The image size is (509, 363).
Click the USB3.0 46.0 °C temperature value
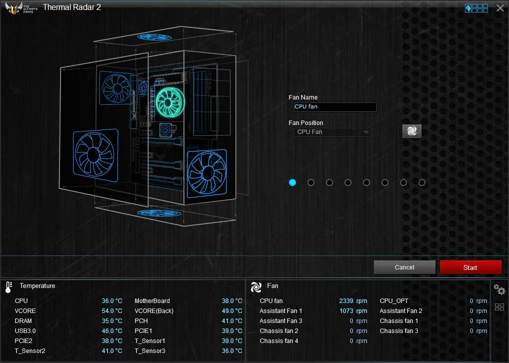coord(112,331)
